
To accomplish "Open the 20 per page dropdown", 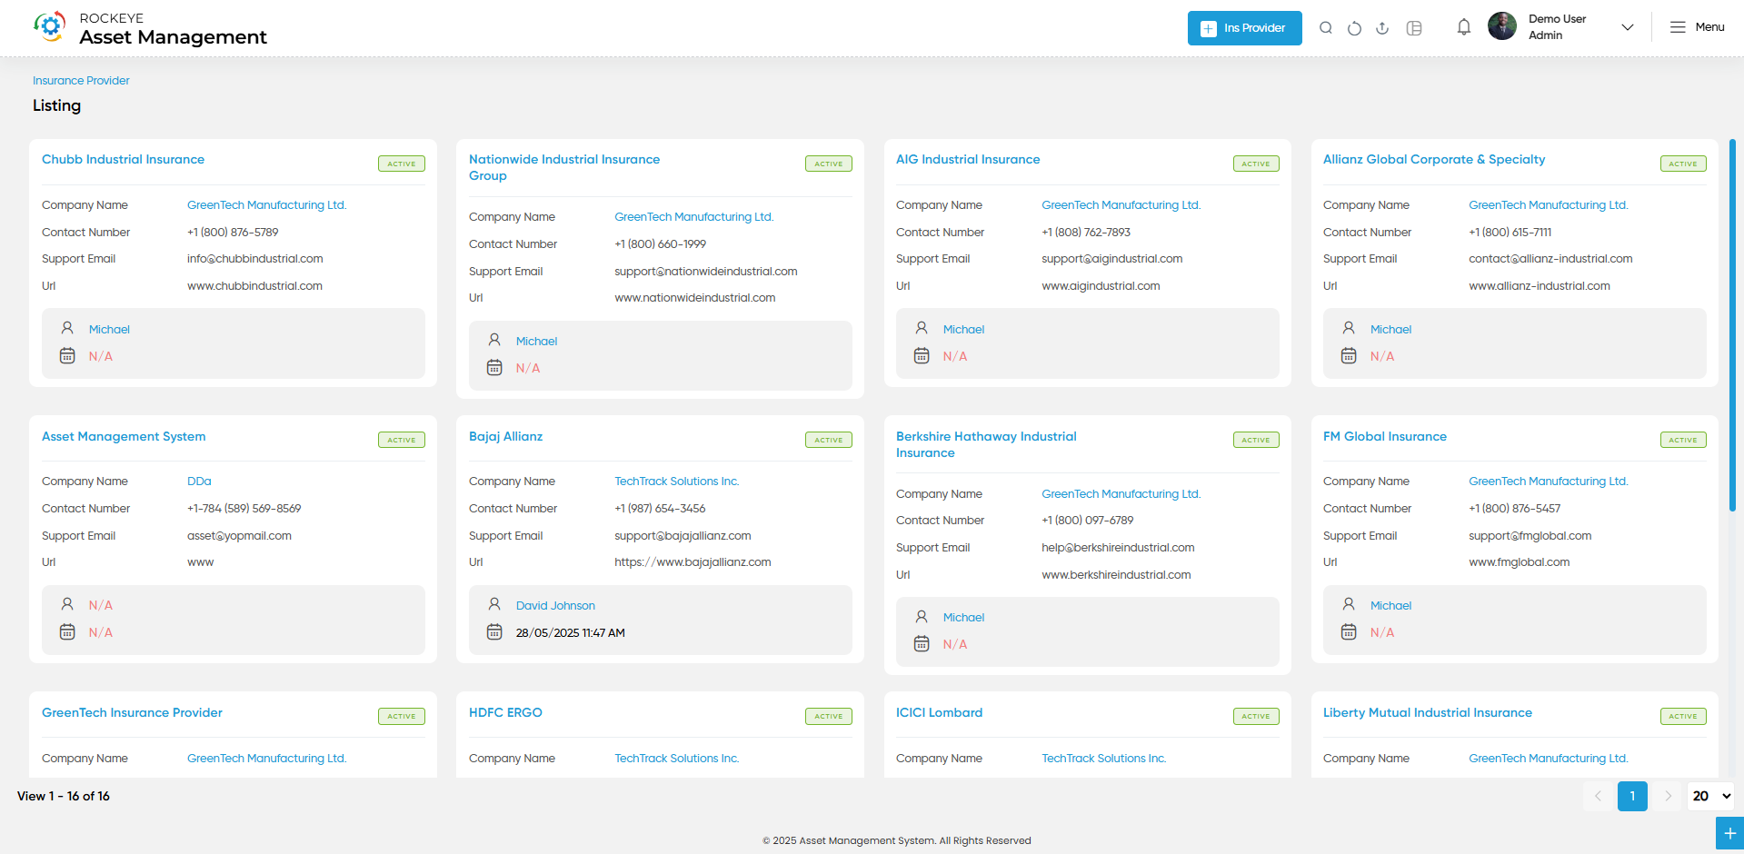I will point(1711,796).
